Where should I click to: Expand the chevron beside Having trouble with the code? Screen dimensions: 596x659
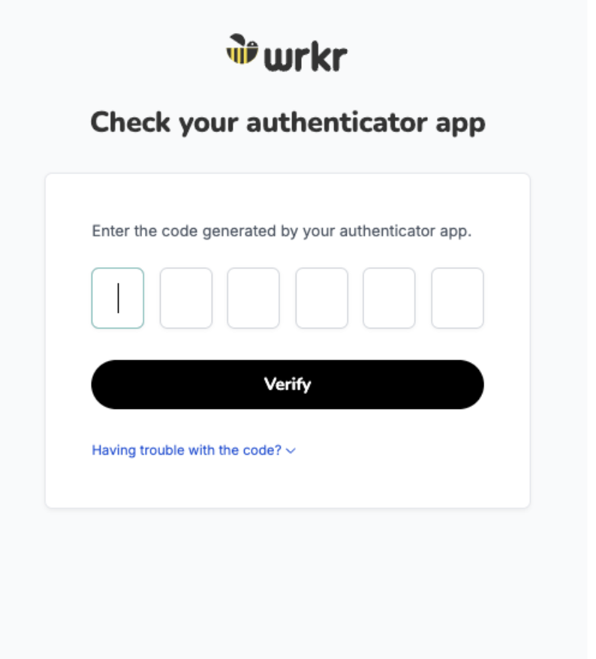(290, 451)
